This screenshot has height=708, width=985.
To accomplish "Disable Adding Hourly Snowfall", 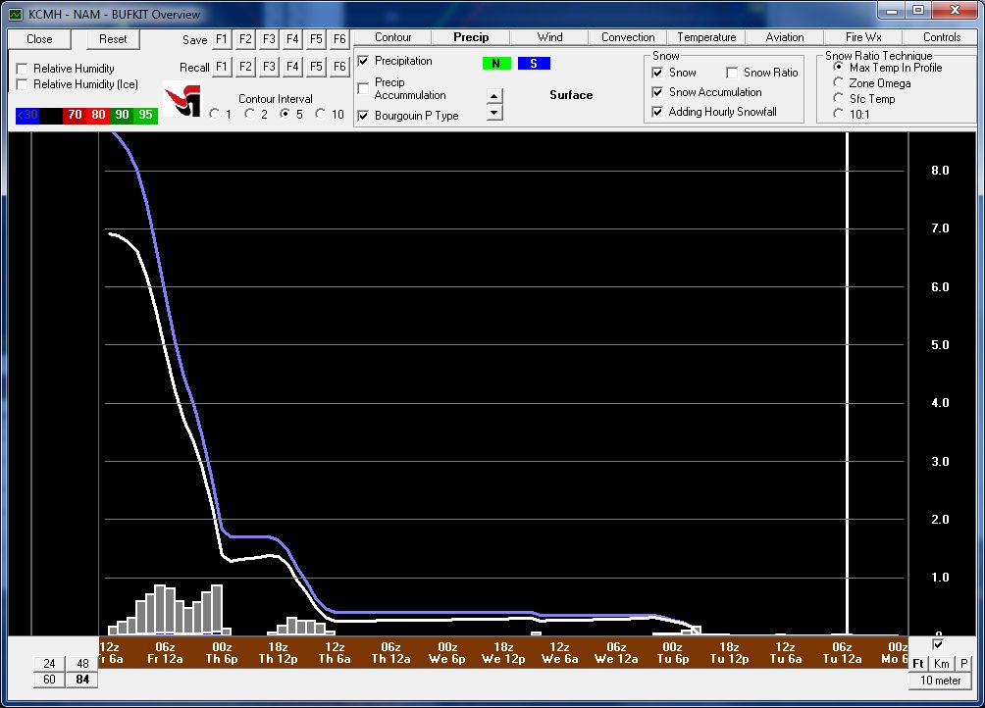I will [x=657, y=112].
